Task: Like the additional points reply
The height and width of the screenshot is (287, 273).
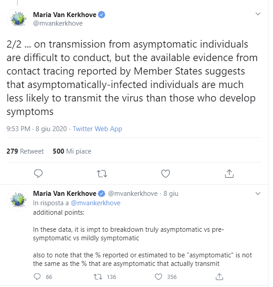Action: [x=159, y=277]
